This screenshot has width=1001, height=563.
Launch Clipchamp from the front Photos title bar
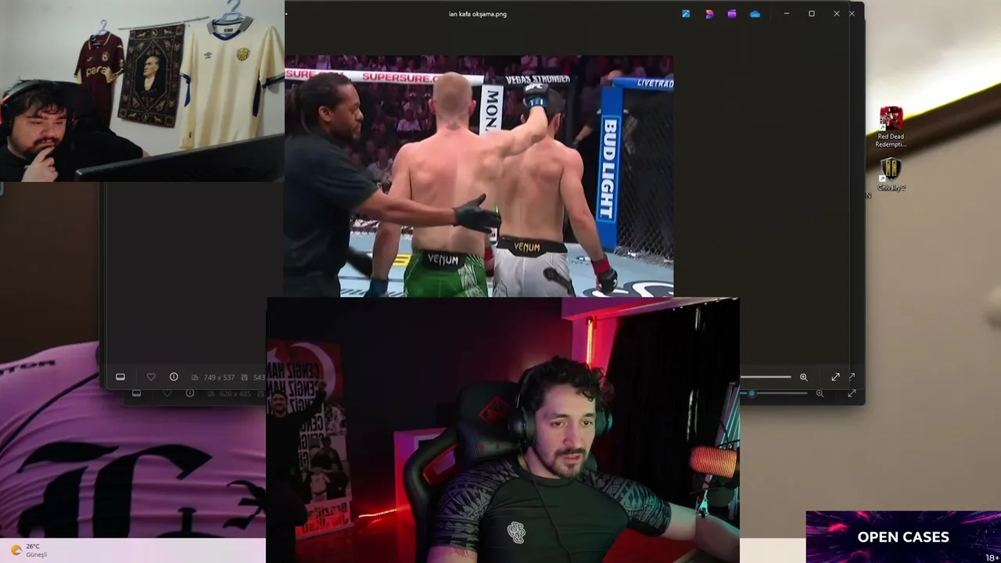tap(732, 13)
